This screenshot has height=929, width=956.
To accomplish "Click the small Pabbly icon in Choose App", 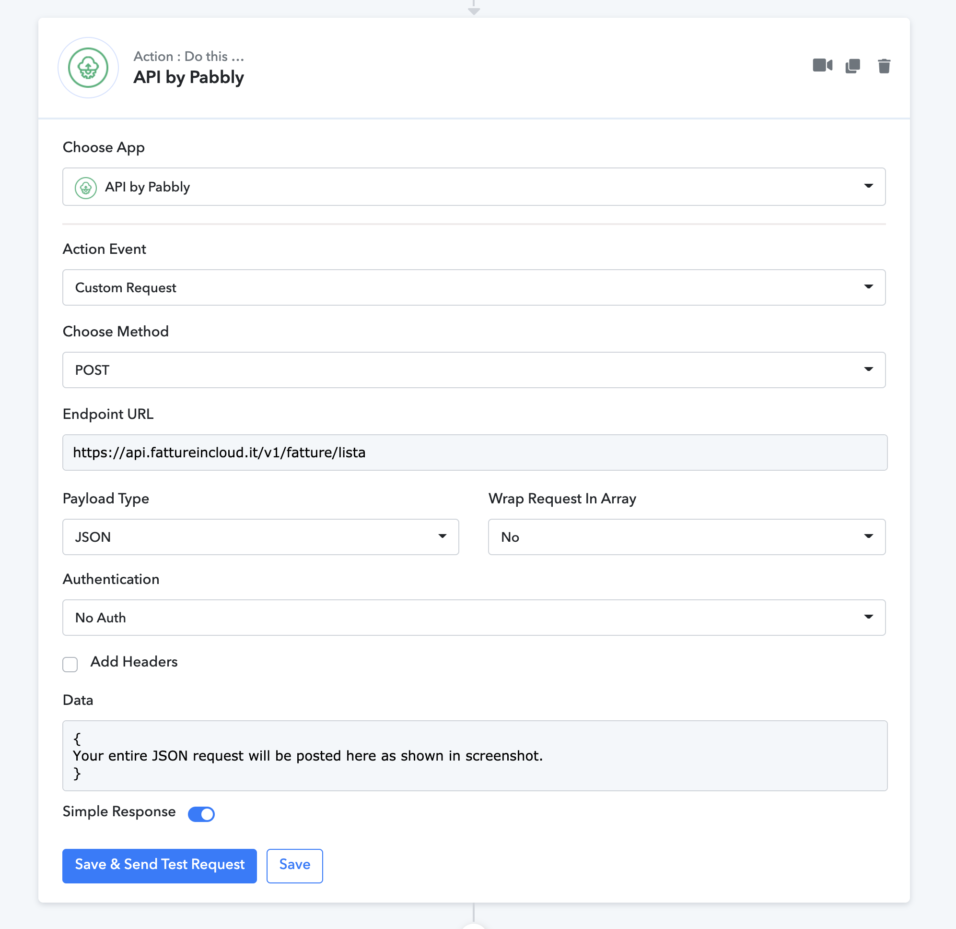I will pos(86,188).
